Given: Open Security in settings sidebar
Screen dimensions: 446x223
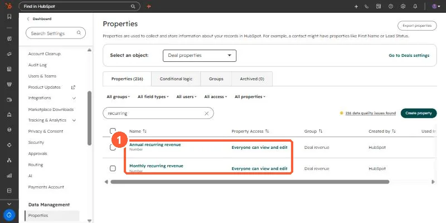Looking at the screenshot, I should tap(36, 143).
